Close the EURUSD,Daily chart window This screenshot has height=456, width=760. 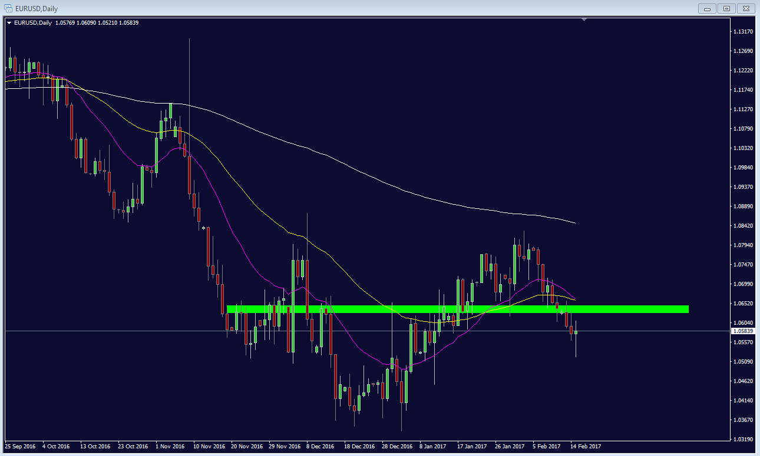pos(745,8)
